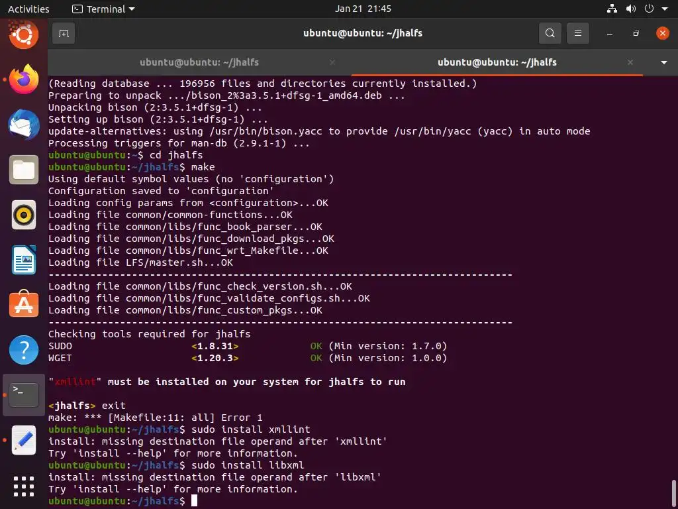Open the Jan 21 21:45 clock panel
Image resolution: width=678 pixels, height=509 pixels.
point(363,9)
